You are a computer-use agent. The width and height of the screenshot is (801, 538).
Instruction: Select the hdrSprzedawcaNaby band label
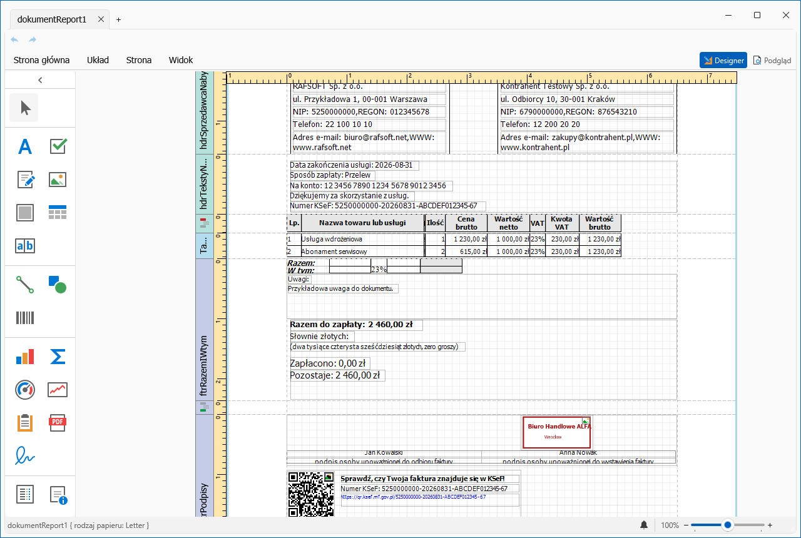pyautogui.click(x=204, y=113)
